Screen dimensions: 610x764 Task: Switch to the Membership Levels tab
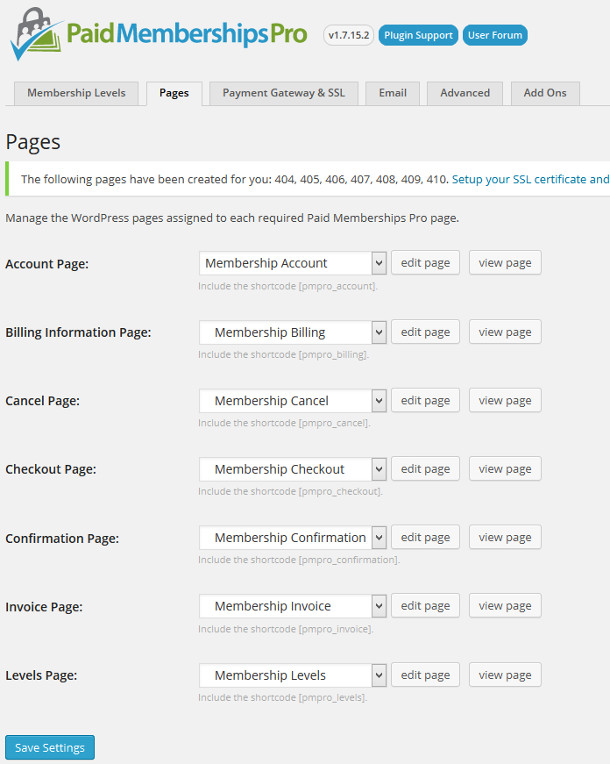[x=76, y=93]
